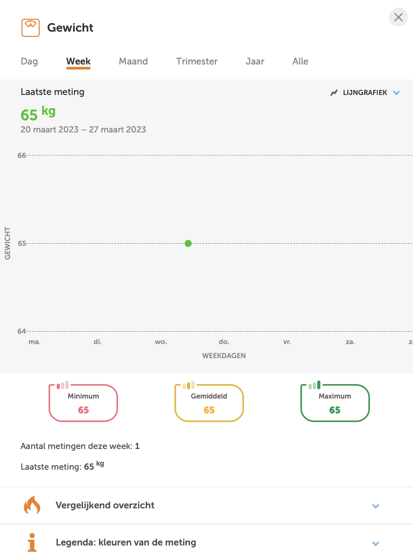The image size is (413, 558).
Task: Click the orange info icon for Legenda
Action: point(32,542)
